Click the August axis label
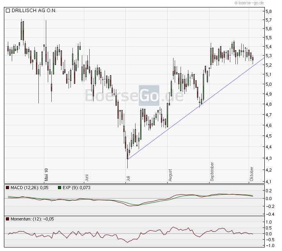The image size is (282, 251). [170, 175]
